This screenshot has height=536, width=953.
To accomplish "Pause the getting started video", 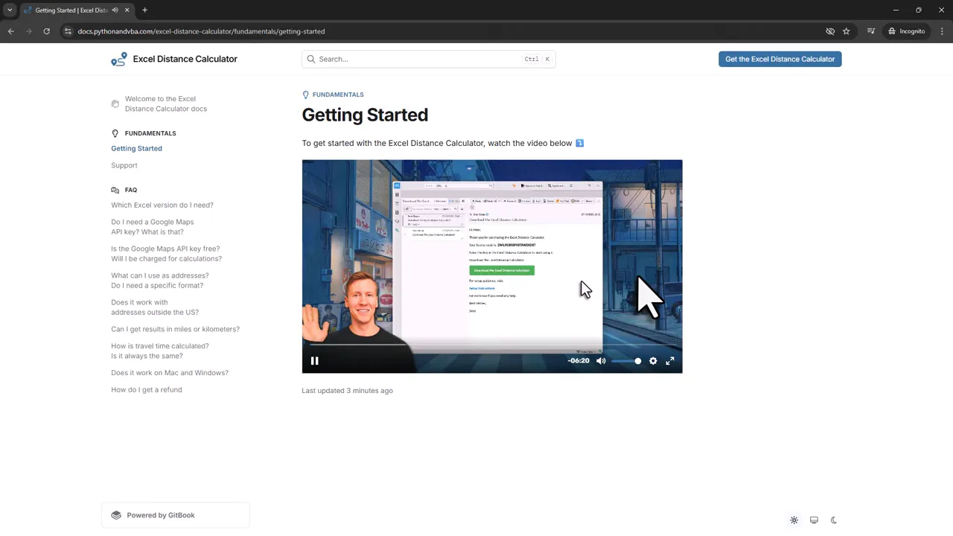I will click(x=314, y=361).
